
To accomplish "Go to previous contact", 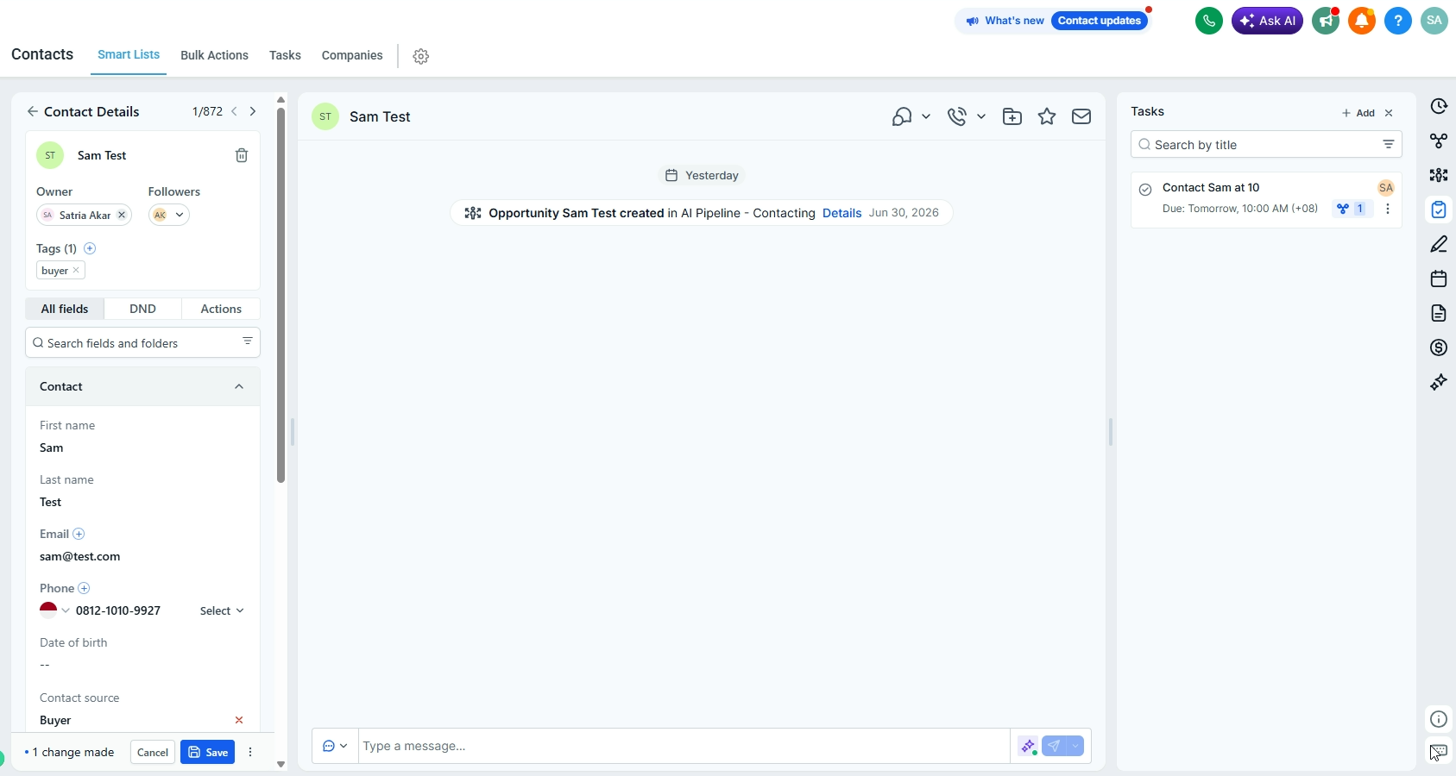I will 234,111.
